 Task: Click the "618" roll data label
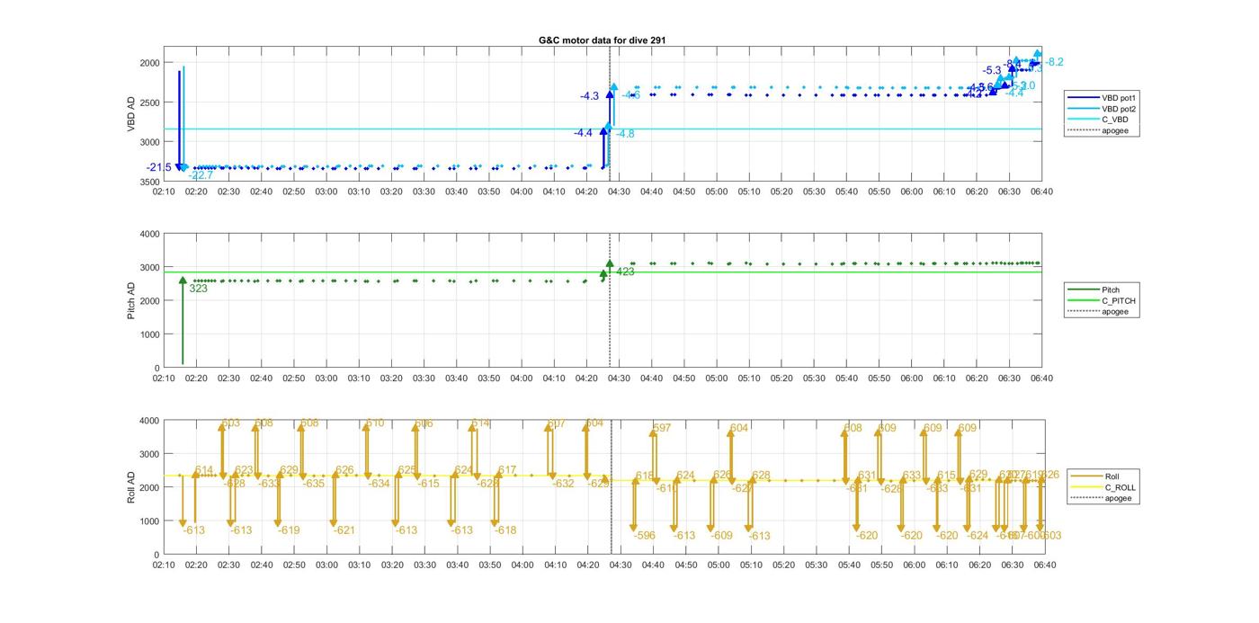click(645, 476)
